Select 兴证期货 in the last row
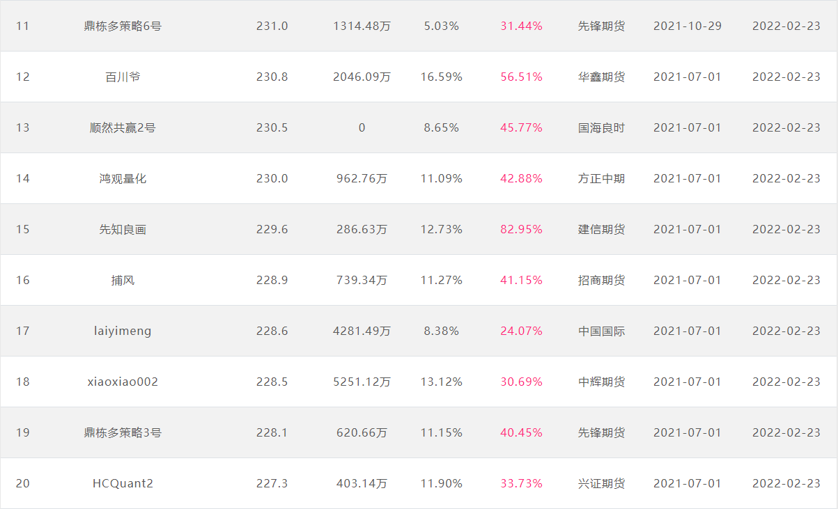This screenshot has width=838, height=509. coord(601,483)
